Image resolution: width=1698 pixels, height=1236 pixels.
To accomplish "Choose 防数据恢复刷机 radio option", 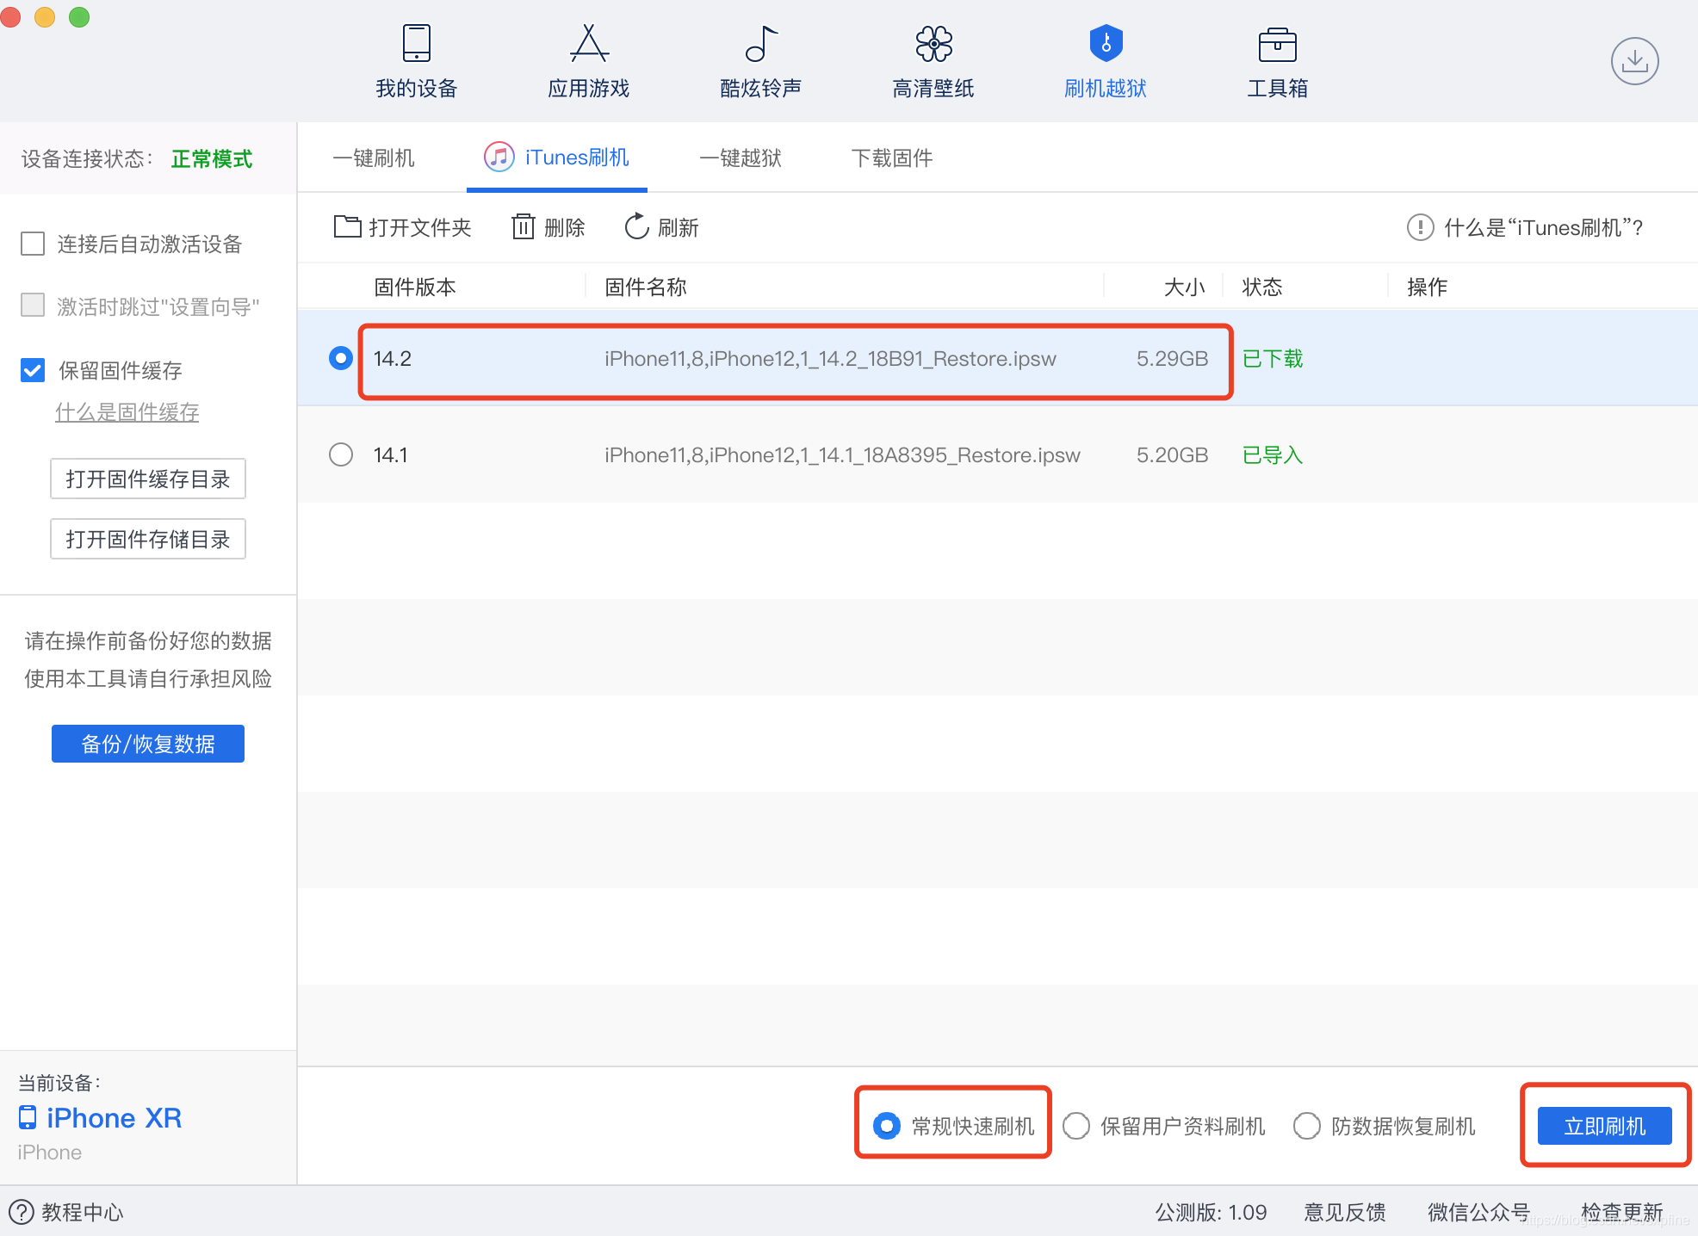I will 1307,1126.
